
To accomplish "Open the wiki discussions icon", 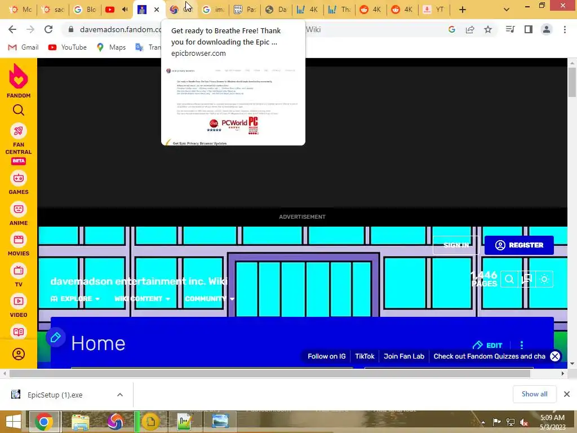I will coord(527,280).
